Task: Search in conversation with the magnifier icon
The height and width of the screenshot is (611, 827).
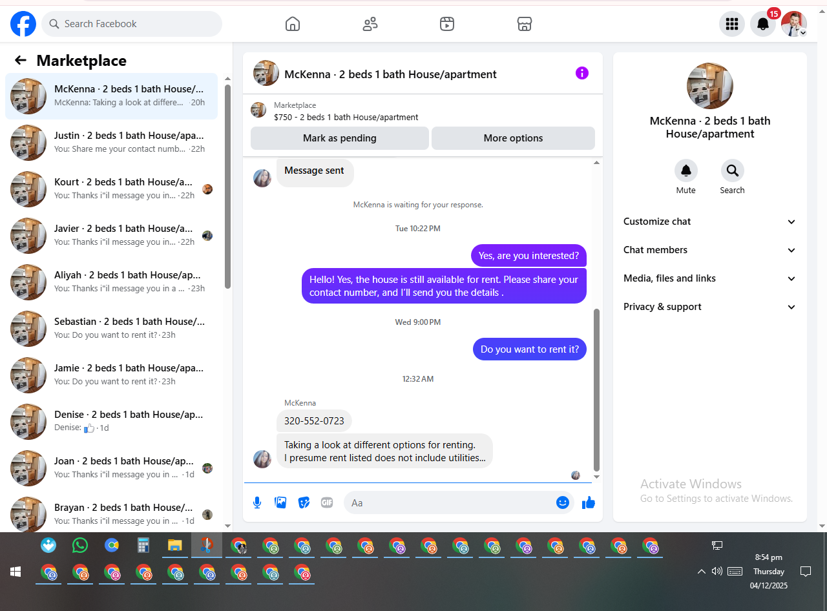Action: pos(733,171)
